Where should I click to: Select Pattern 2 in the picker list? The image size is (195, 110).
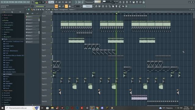click(x=32, y=20)
